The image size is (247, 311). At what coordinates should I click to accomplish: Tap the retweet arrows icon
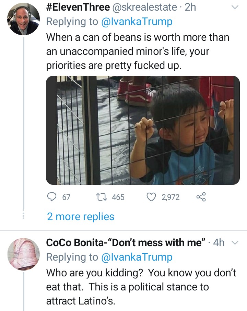102,197
